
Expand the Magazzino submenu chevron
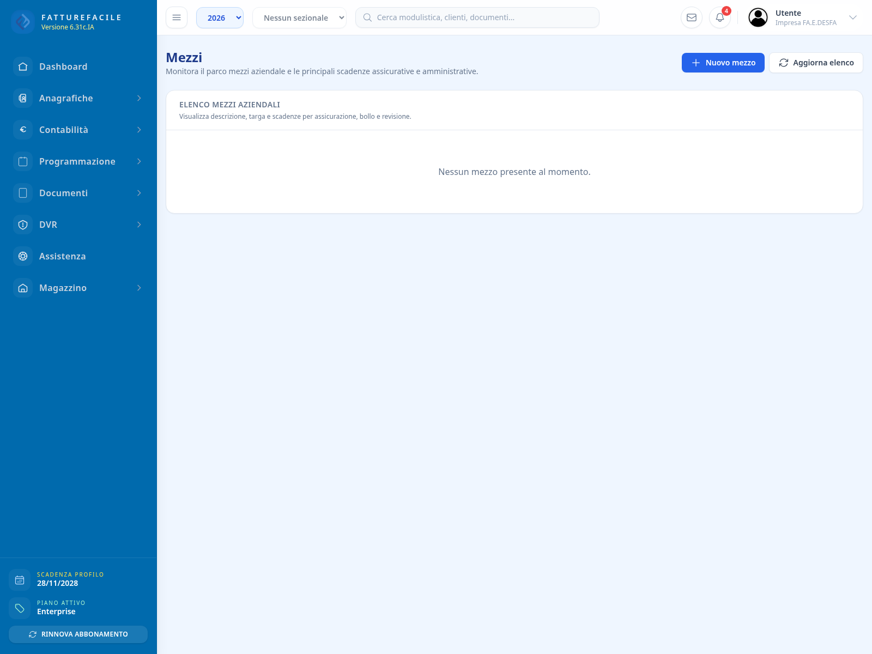139,288
